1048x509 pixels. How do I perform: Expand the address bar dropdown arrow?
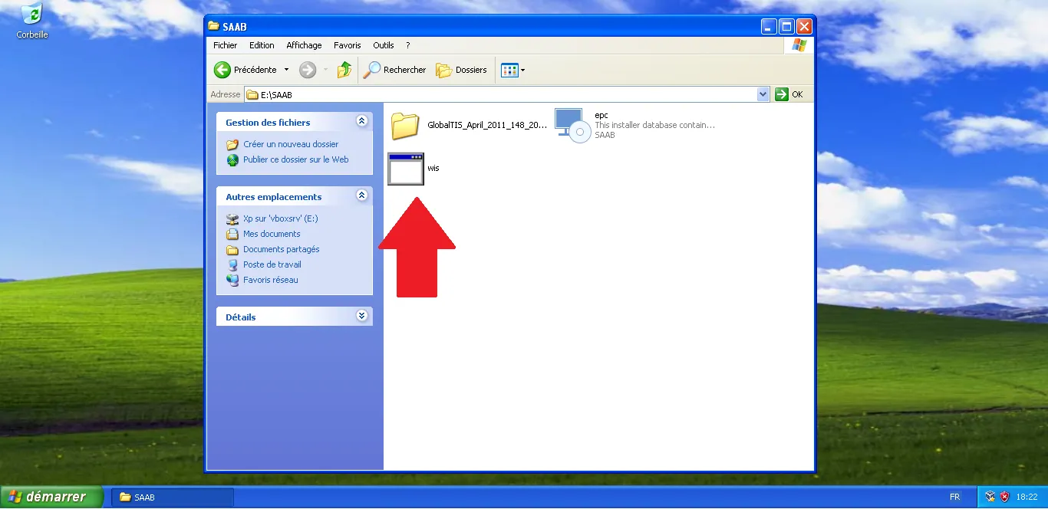coord(763,94)
